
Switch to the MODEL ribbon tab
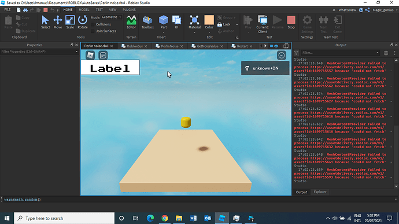click(x=84, y=10)
